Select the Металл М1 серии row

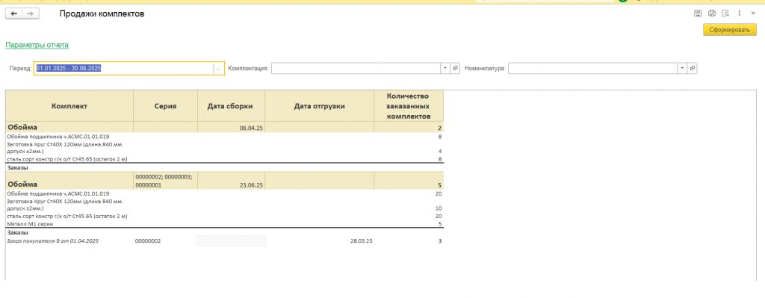coord(224,224)
